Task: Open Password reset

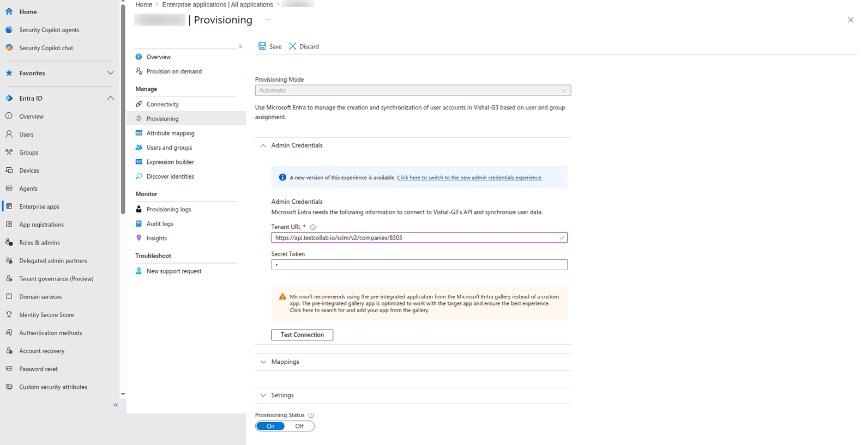Action: pos(38,369)
